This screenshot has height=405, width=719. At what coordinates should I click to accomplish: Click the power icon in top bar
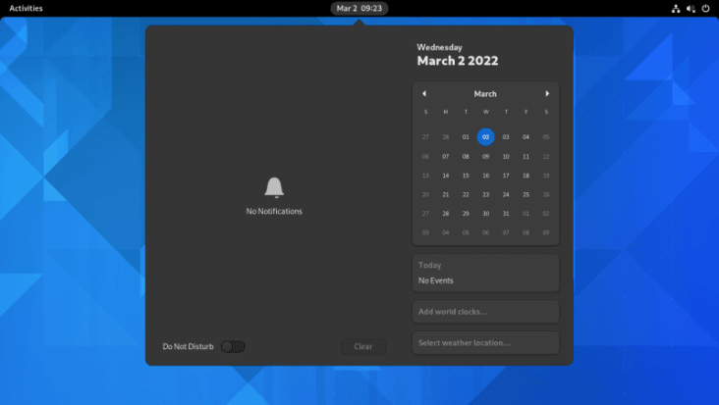coord(705,8)
